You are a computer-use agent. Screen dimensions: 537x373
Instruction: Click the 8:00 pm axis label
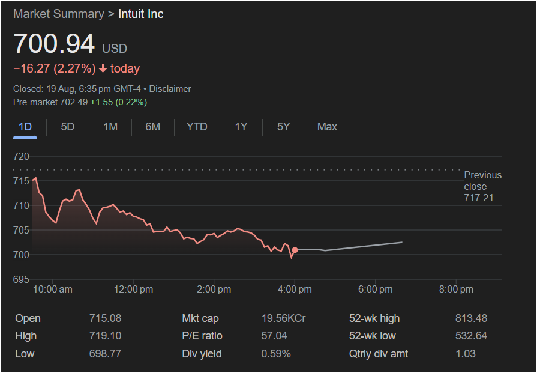pos(456,290)
